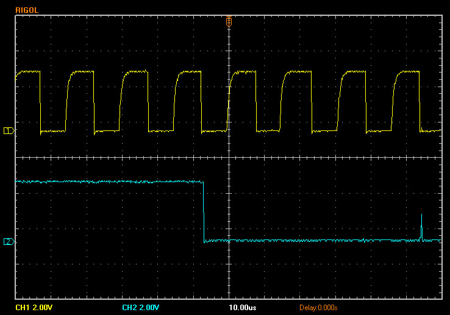This screenshot has width=450, height=315.
Task: Select the orange trigger position marker at top
Action: 229,21
